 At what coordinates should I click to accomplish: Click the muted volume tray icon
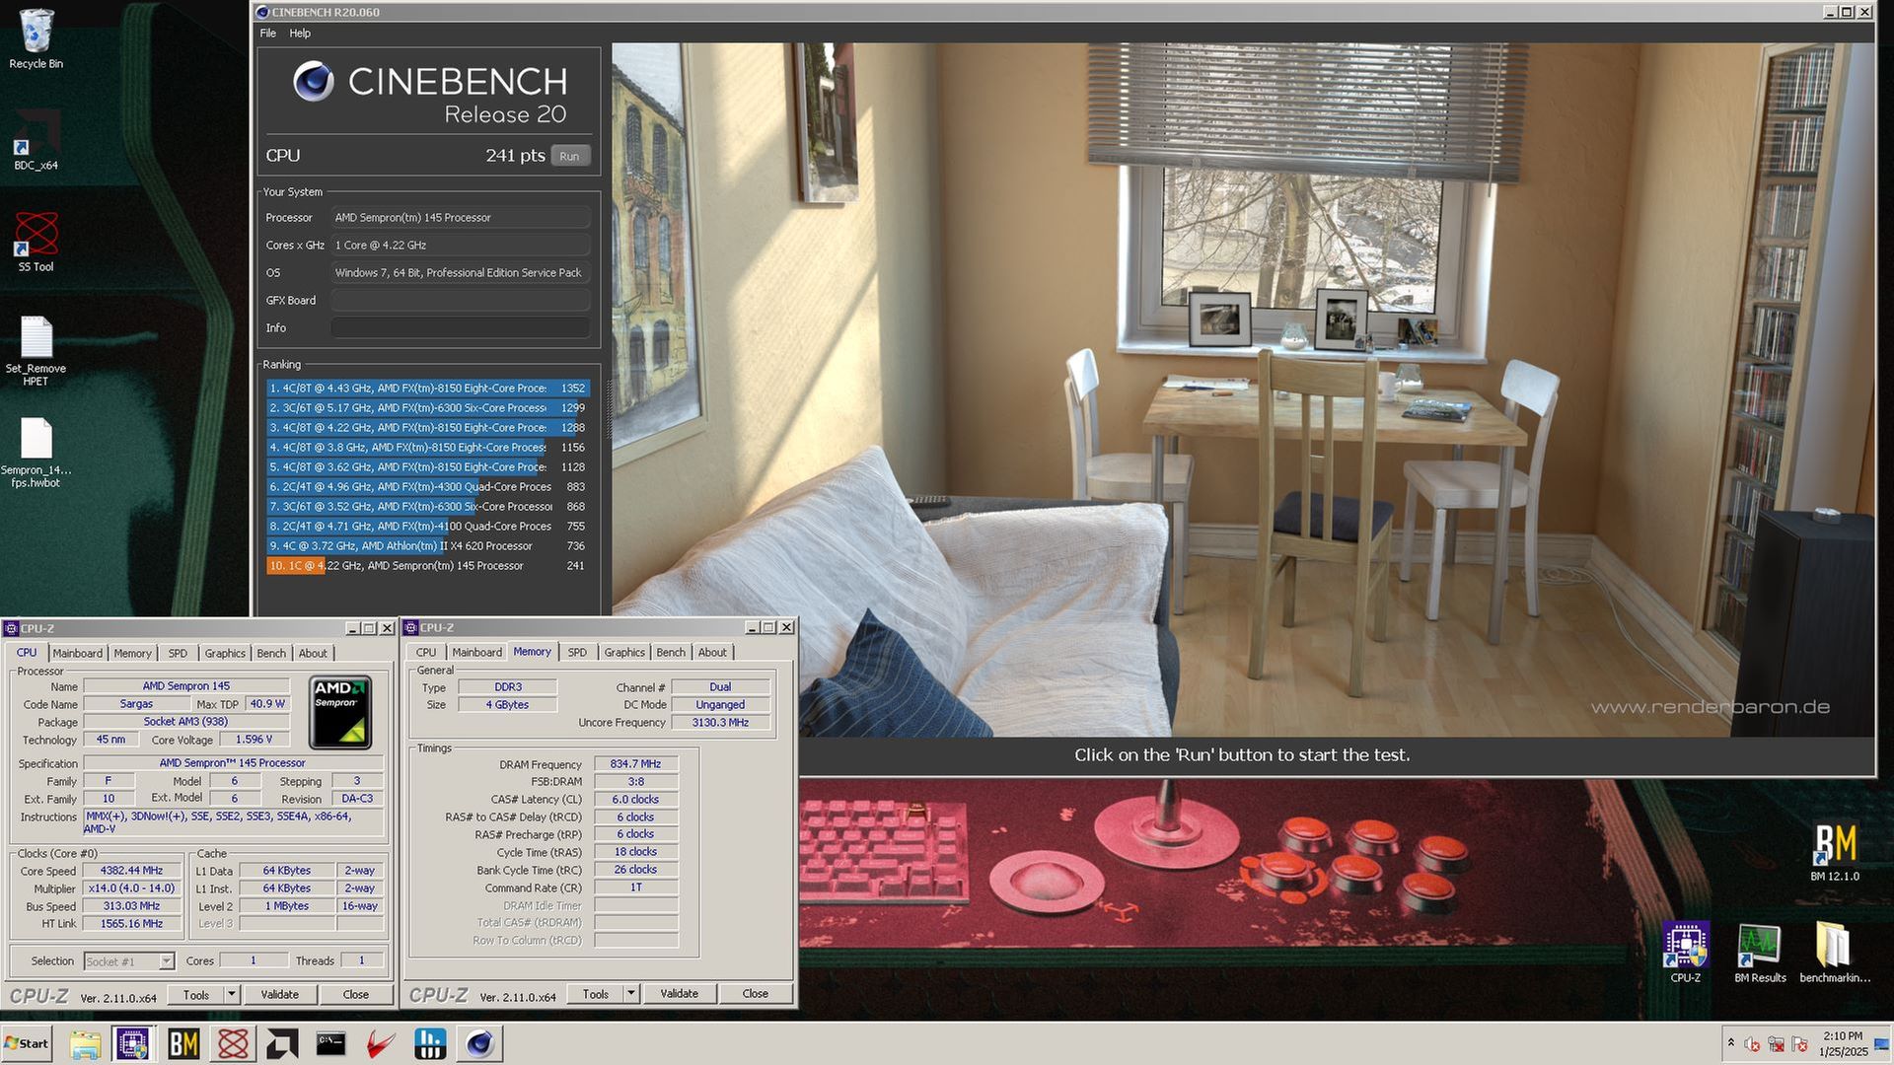click(1753, 1044)
